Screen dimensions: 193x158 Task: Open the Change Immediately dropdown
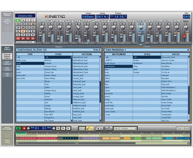click(x=26, y=42)
